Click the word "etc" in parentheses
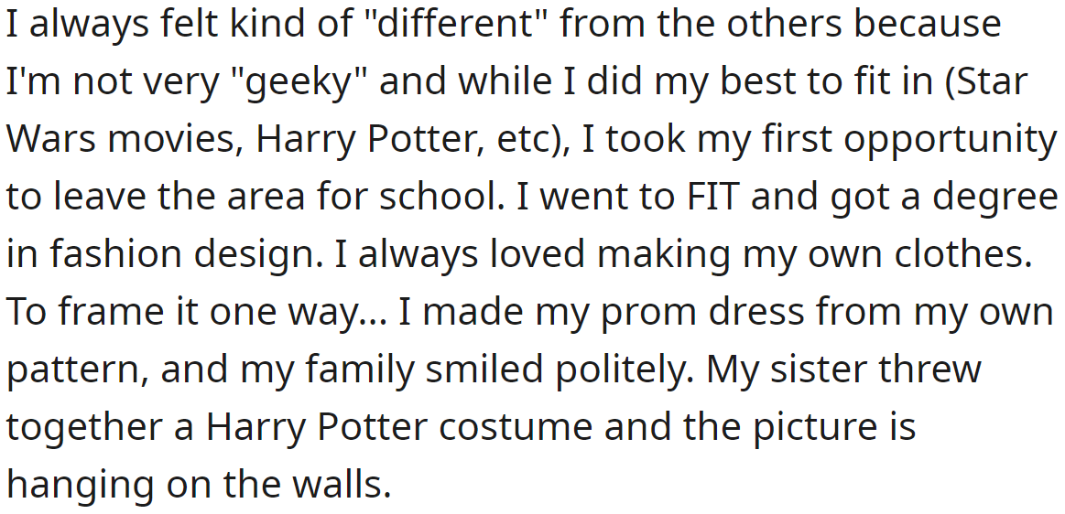Screen dimensions: 1065x514 pyautogui.click(x=522, y=140)
